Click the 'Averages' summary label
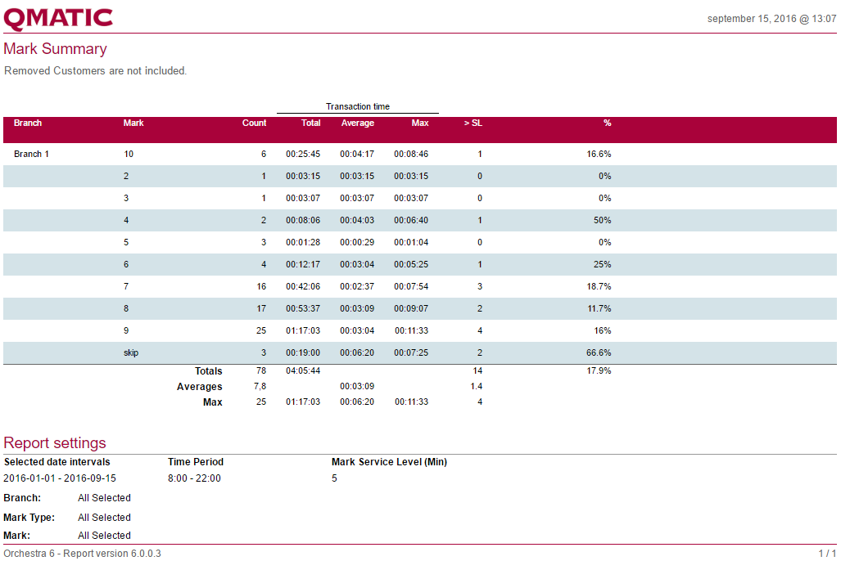841x570 pixels. 200,387
